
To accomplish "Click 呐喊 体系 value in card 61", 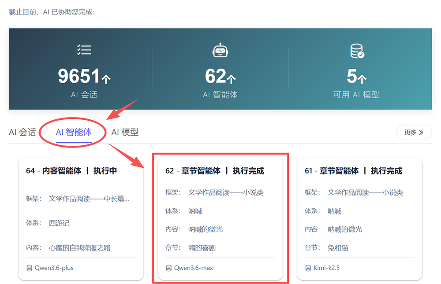I will pyautogui.click(x=334, y=211).
